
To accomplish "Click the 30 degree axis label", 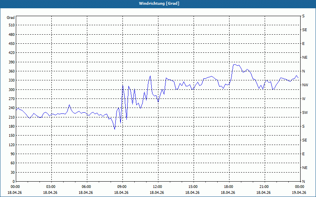I will point(13,172).
